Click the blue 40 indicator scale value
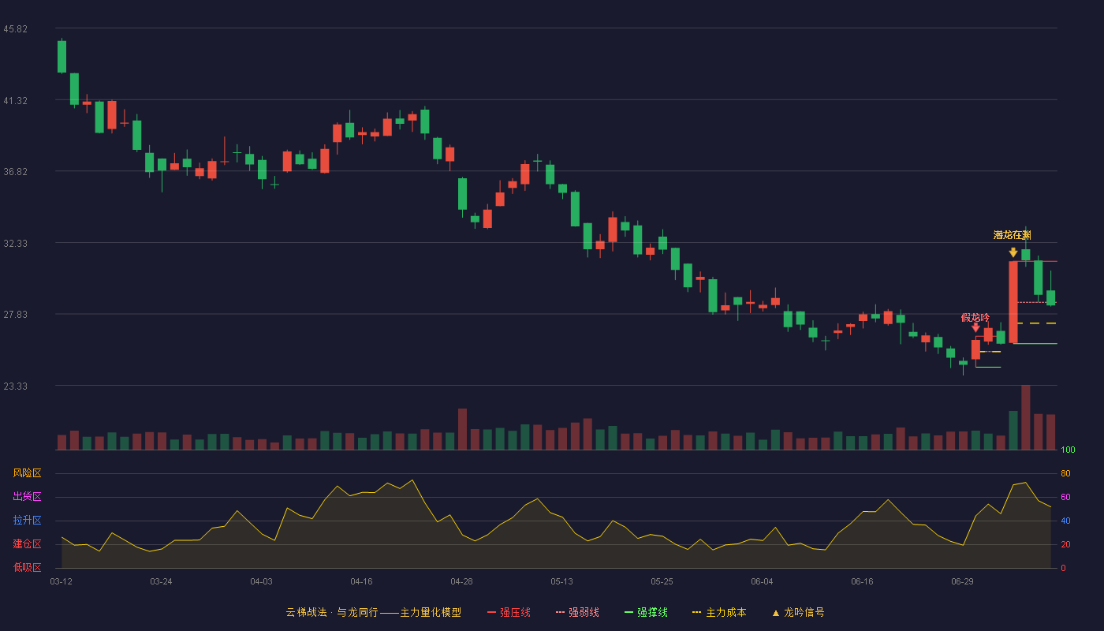The image size is (1104, 631). point(1065,521)
